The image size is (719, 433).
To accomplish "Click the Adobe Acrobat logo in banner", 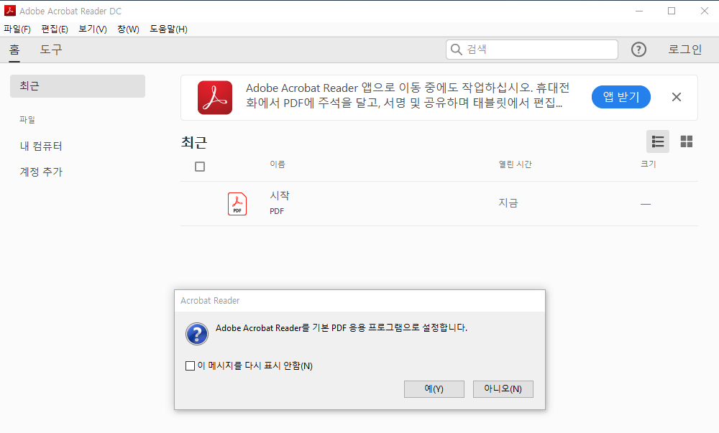I will pyautogui.click(x=215, y=98).
